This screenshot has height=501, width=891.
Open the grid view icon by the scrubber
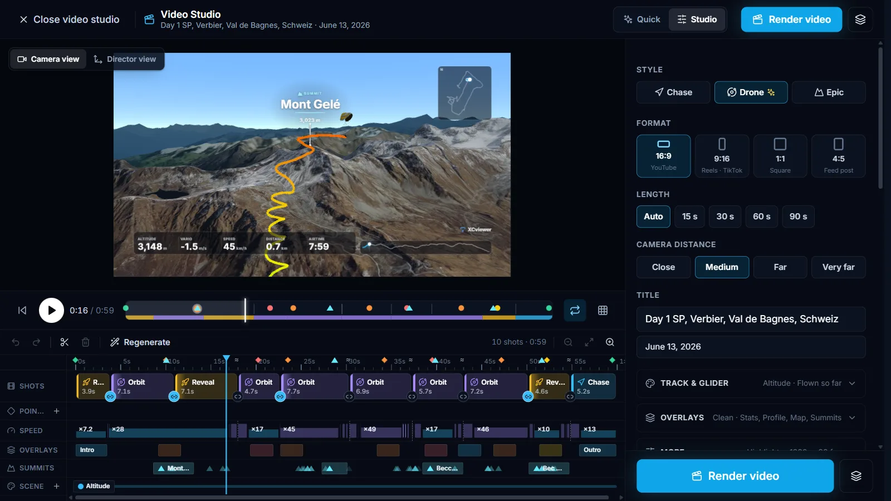(603, 311)
